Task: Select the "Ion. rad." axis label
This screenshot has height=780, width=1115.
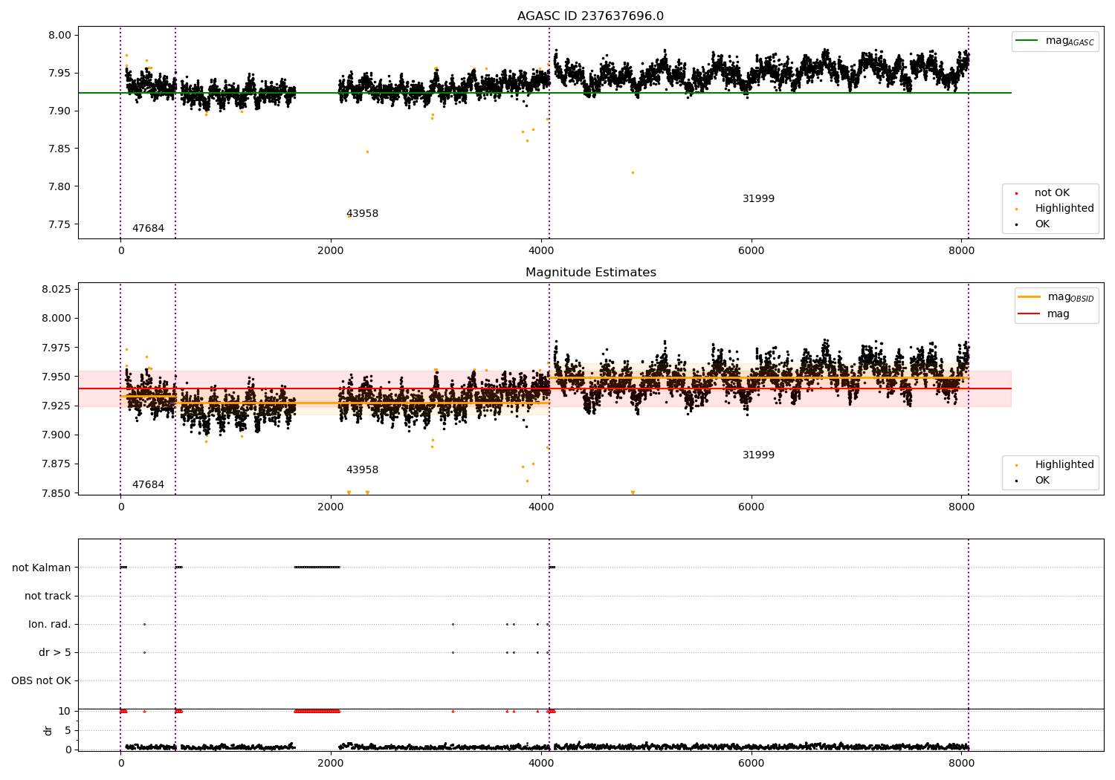Action: [x=50, y=625]
